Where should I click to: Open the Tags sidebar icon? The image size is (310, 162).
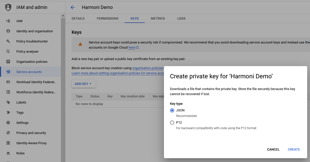tap(8, 112)
